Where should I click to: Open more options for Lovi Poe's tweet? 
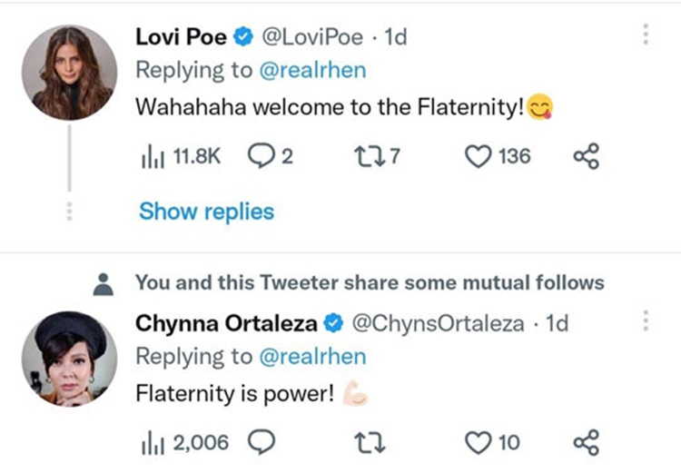pyautogui.click(x=646, y=34)
